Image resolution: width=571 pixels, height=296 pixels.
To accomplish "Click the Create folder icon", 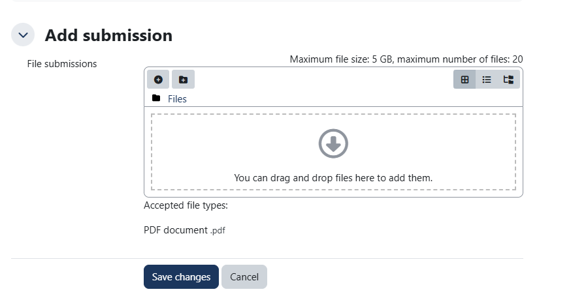I will pos(183,80).
